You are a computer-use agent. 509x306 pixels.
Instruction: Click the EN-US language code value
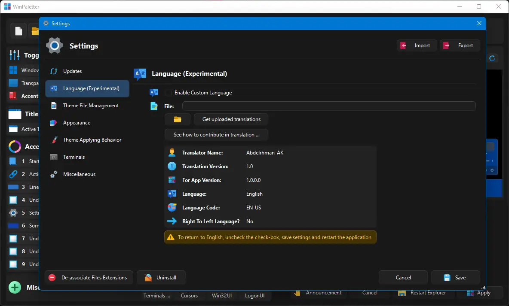pyautogui.click(x=254, y=207)
